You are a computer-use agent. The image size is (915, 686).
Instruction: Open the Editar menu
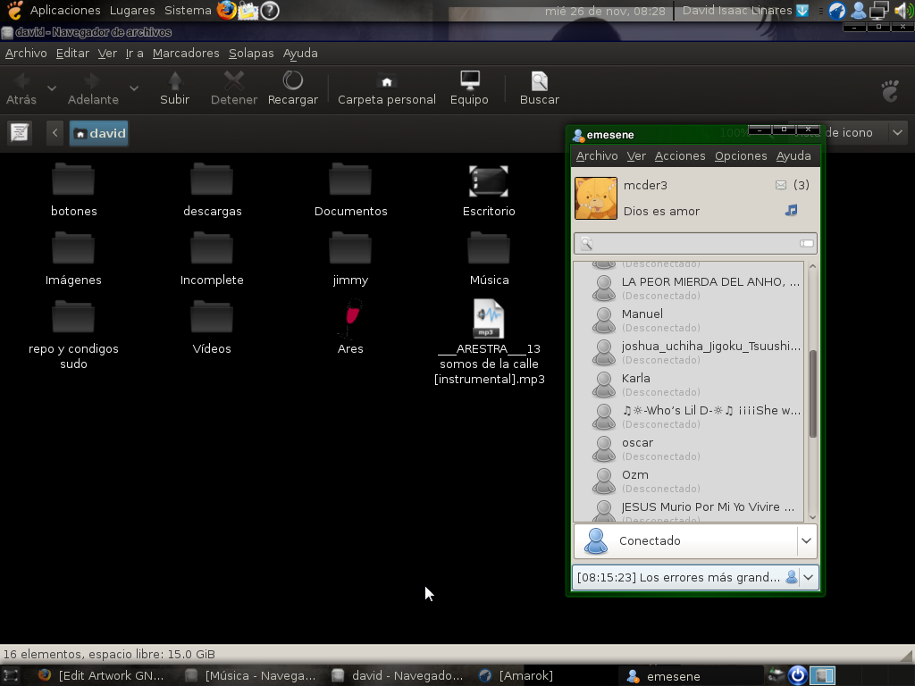click(73, 53)
